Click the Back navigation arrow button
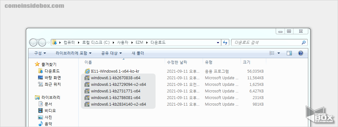The image size is (338, 127). click(34, 42)
